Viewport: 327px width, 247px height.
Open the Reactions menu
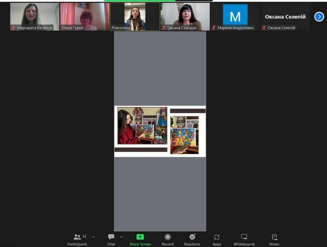(x=192, y=240)
